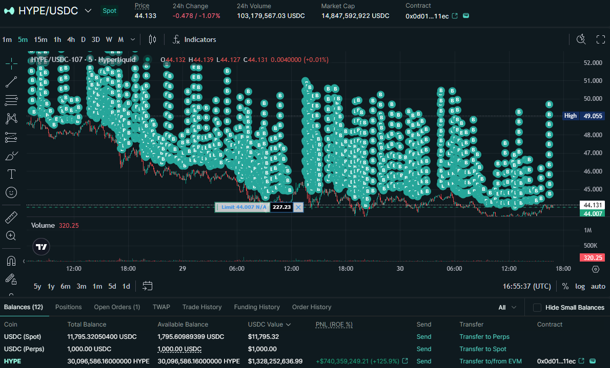Sort by USDC Value column
Image resolution: width=610 pixels, height=368 pixels.
pos(269,324)
